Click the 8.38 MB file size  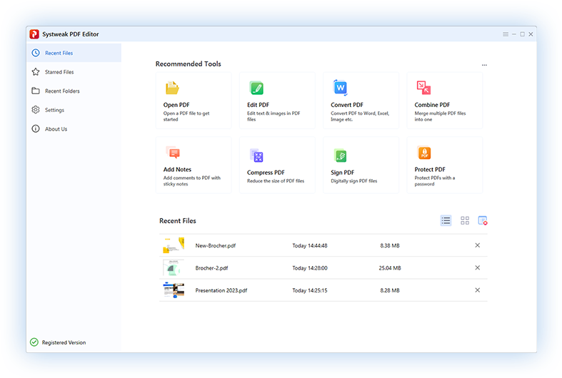pyautogui.click(x=390, y=245)
